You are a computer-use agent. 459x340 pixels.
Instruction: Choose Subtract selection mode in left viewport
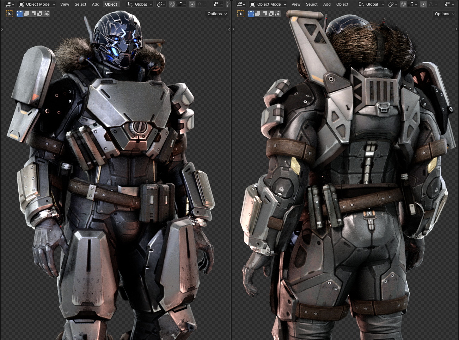click(x=33, y=14)
